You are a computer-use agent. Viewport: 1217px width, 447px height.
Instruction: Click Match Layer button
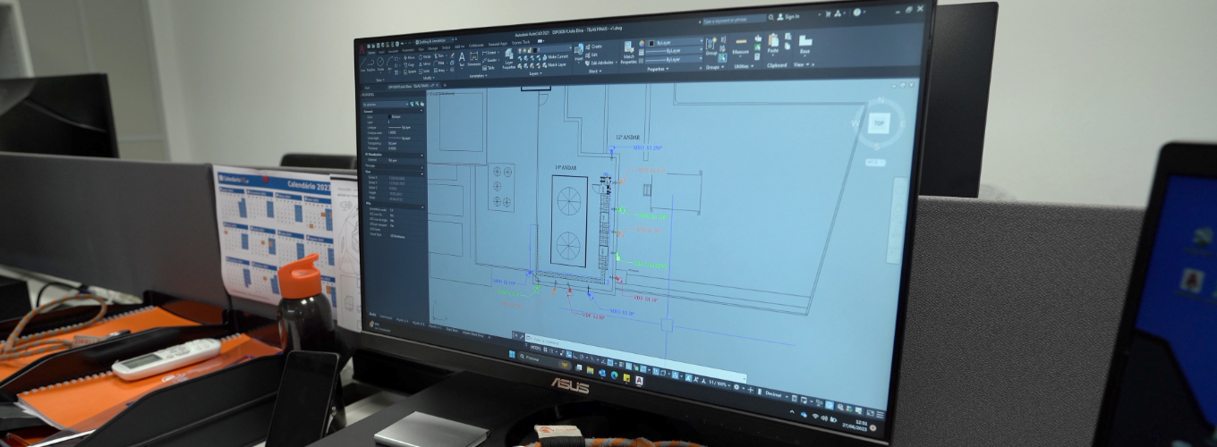pyautogui.click(x=555, y=65)
